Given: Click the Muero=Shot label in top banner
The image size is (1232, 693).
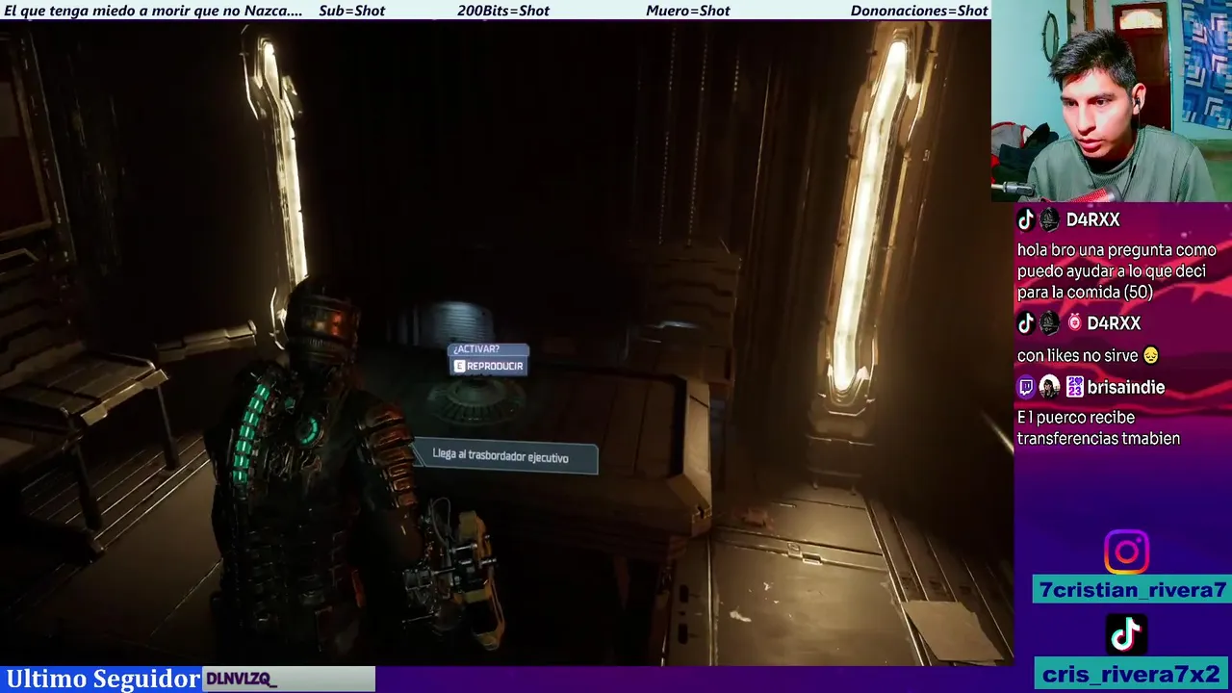Looking at the screenshot, I should click(x=687, y=11).
